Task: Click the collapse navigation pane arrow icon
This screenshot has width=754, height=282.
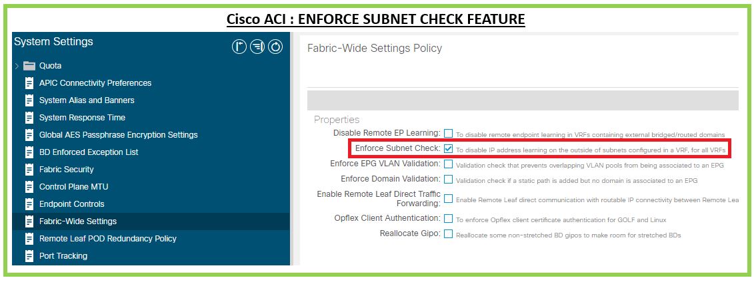Action: point(239,47)
